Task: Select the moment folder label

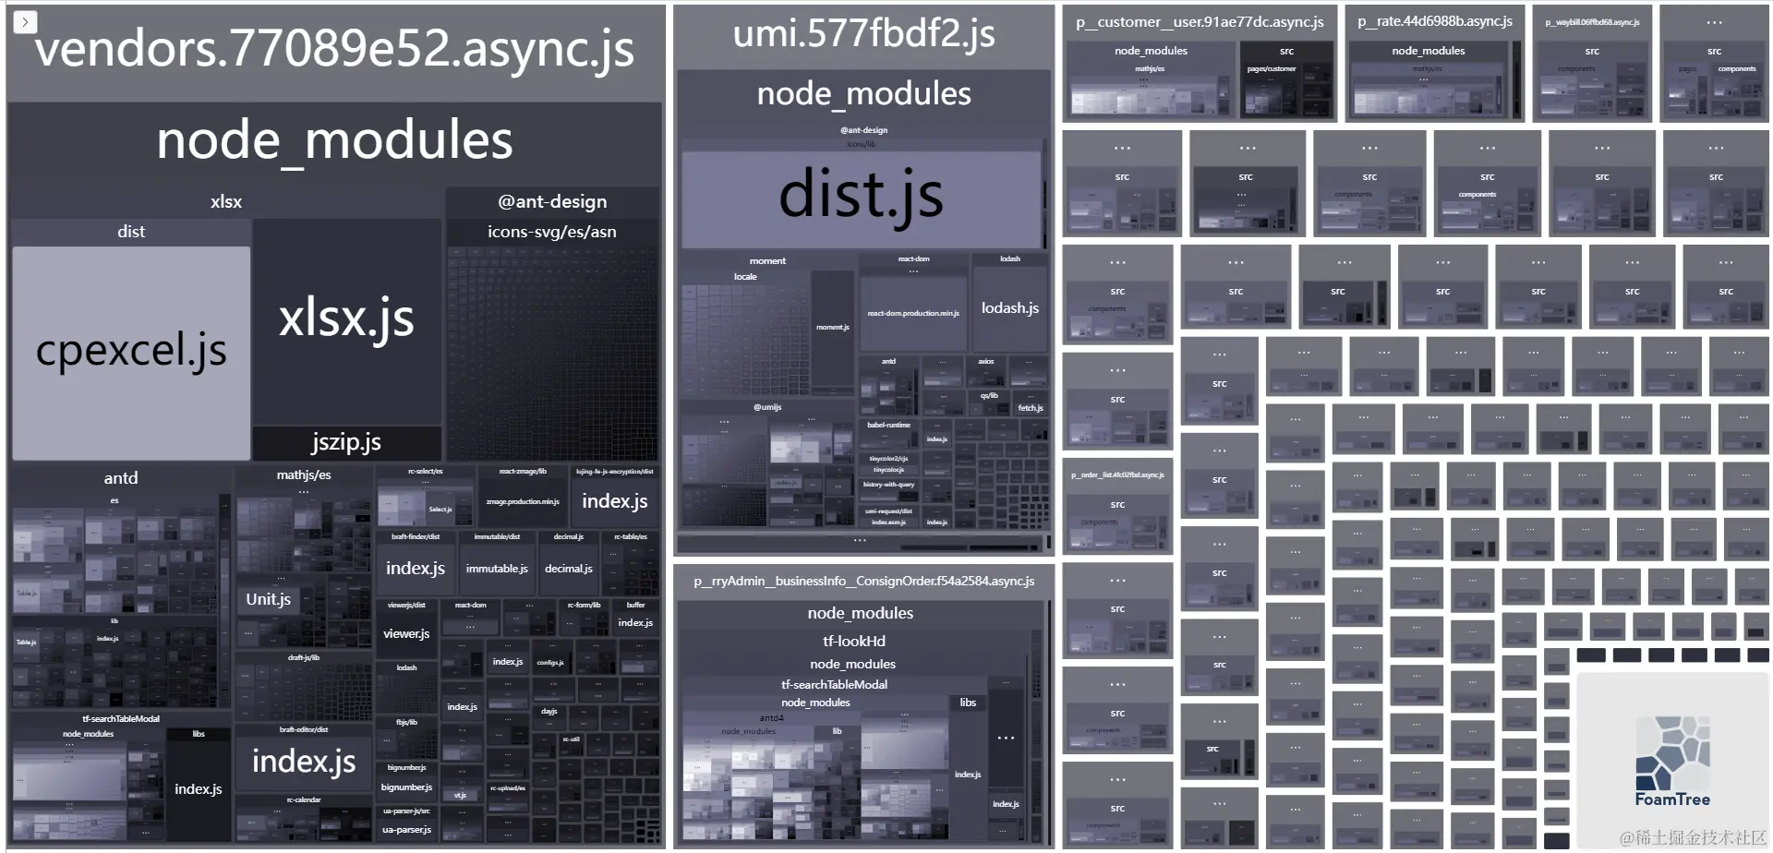Action: [x=767, y=261]
